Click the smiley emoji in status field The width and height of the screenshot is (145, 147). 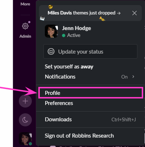tap(51, 51)
